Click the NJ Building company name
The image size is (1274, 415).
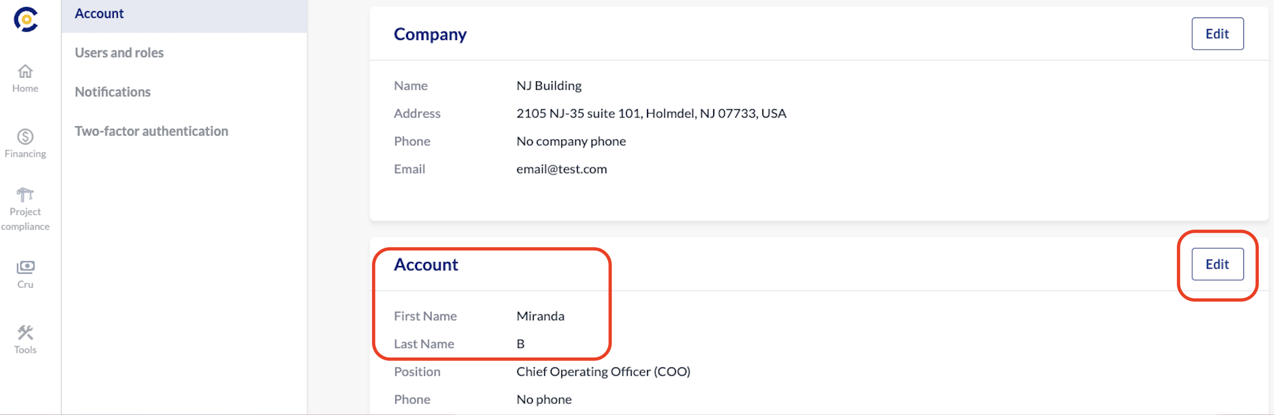[549, 86]
